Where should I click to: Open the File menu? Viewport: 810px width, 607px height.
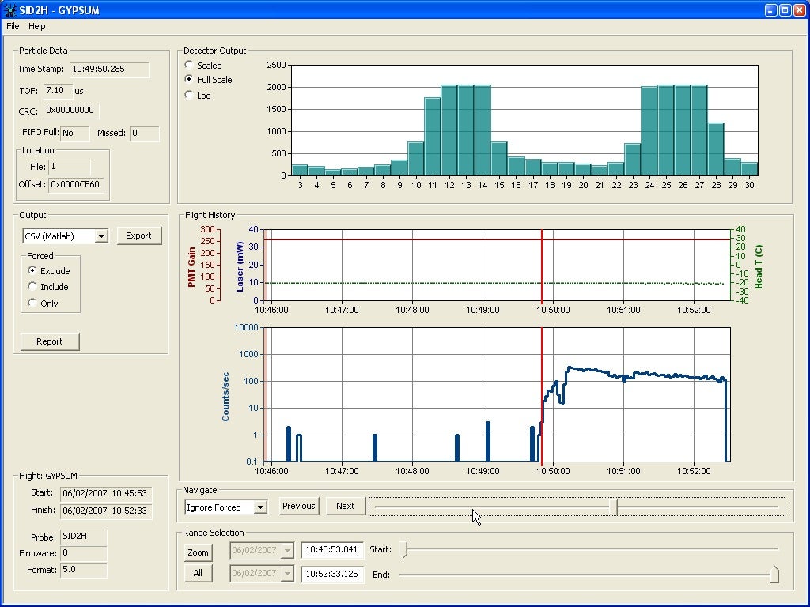tap(13, 26)
